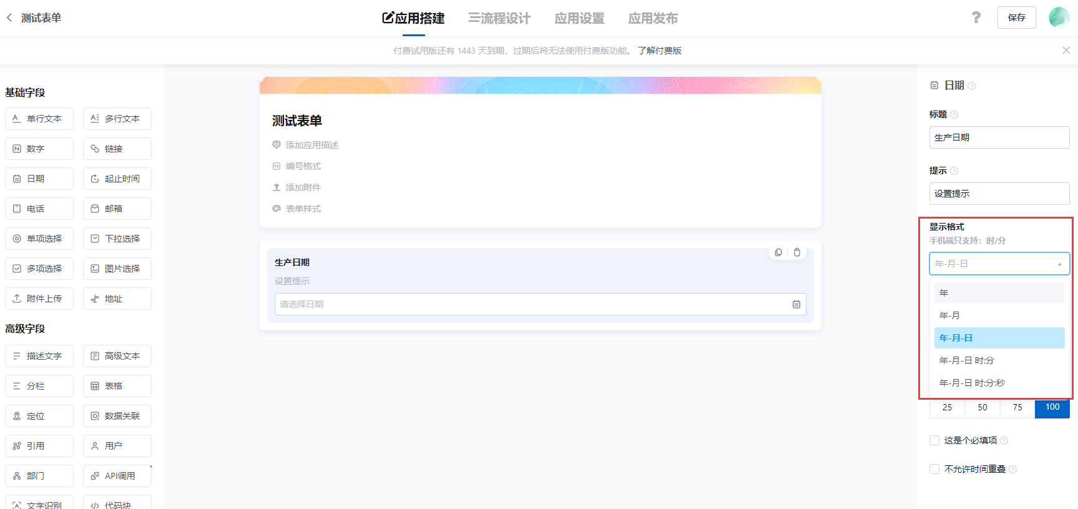Screen dimensions: 1078x509
Task: Click the calendar icon in date input
Action: [796, 304]
